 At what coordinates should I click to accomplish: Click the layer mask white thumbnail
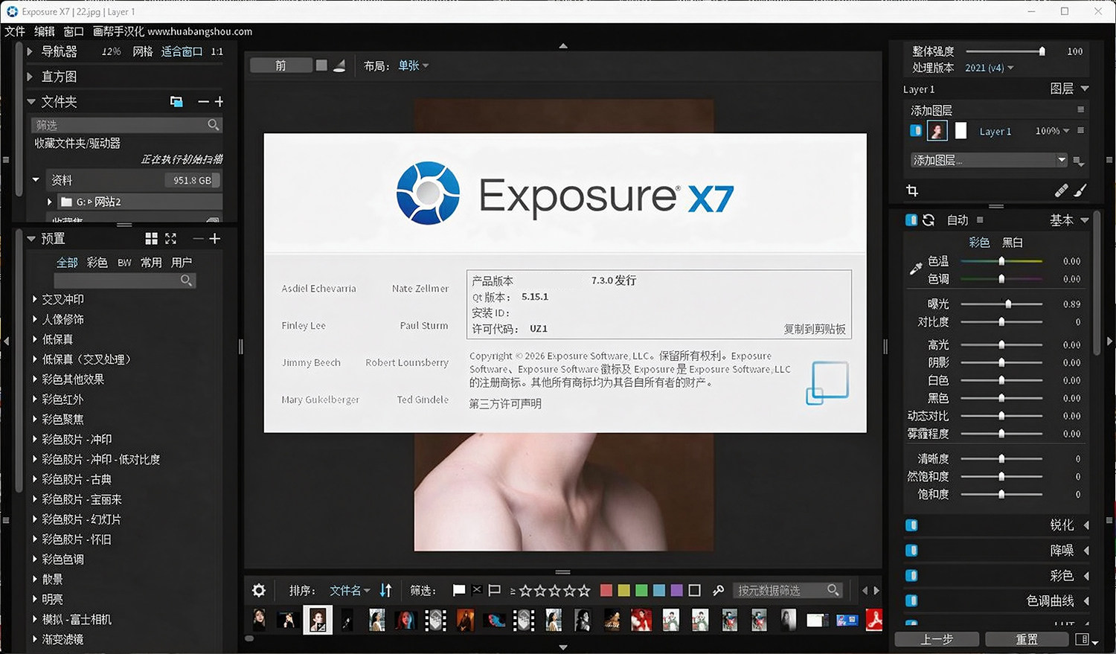pos(961,131)
